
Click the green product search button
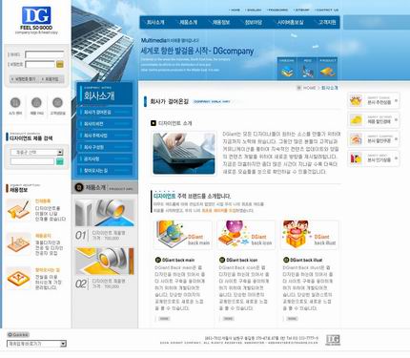click(x=60, y=161)
